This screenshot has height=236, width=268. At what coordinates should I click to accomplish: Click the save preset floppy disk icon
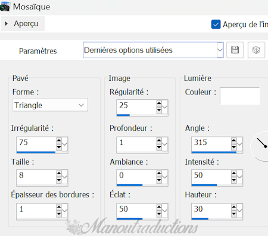(235, 50)
